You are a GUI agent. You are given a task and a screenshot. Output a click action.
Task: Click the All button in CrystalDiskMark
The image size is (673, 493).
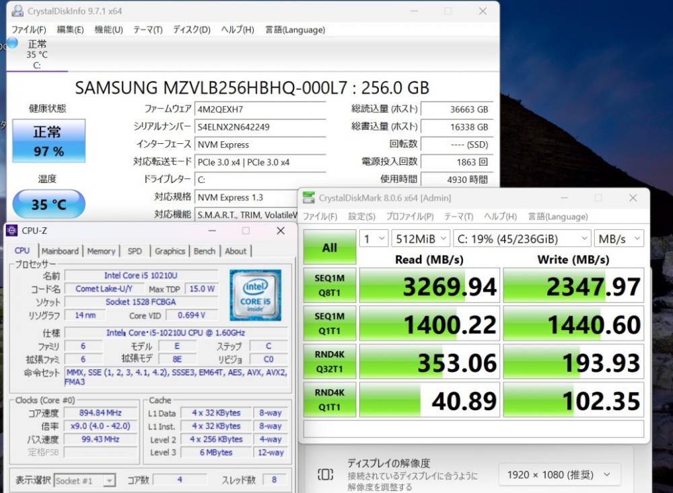[330, 247]
